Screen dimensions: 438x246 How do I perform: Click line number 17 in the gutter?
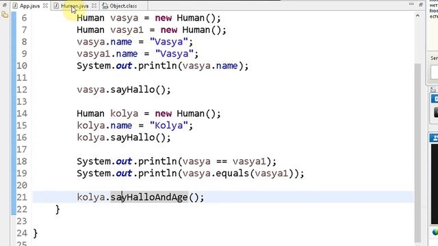coord(22,150)
